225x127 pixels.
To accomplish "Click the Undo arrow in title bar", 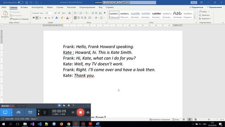I will coord(31,2).
